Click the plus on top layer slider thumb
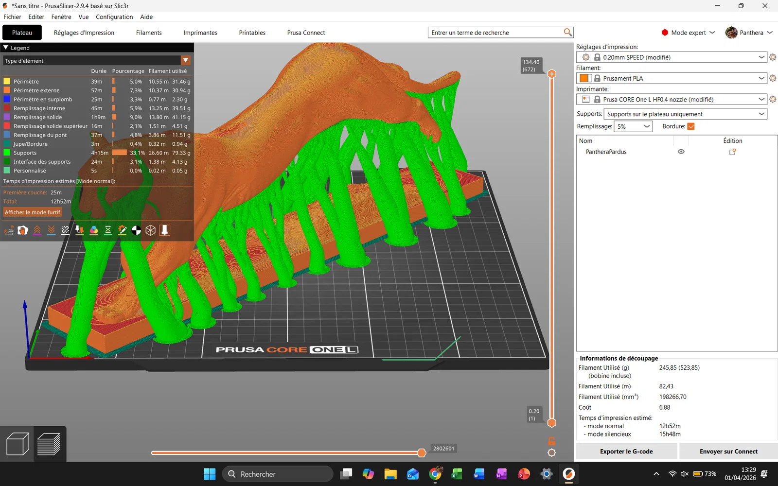This screenshot has width=778, height=486. (x=552, y=74)
